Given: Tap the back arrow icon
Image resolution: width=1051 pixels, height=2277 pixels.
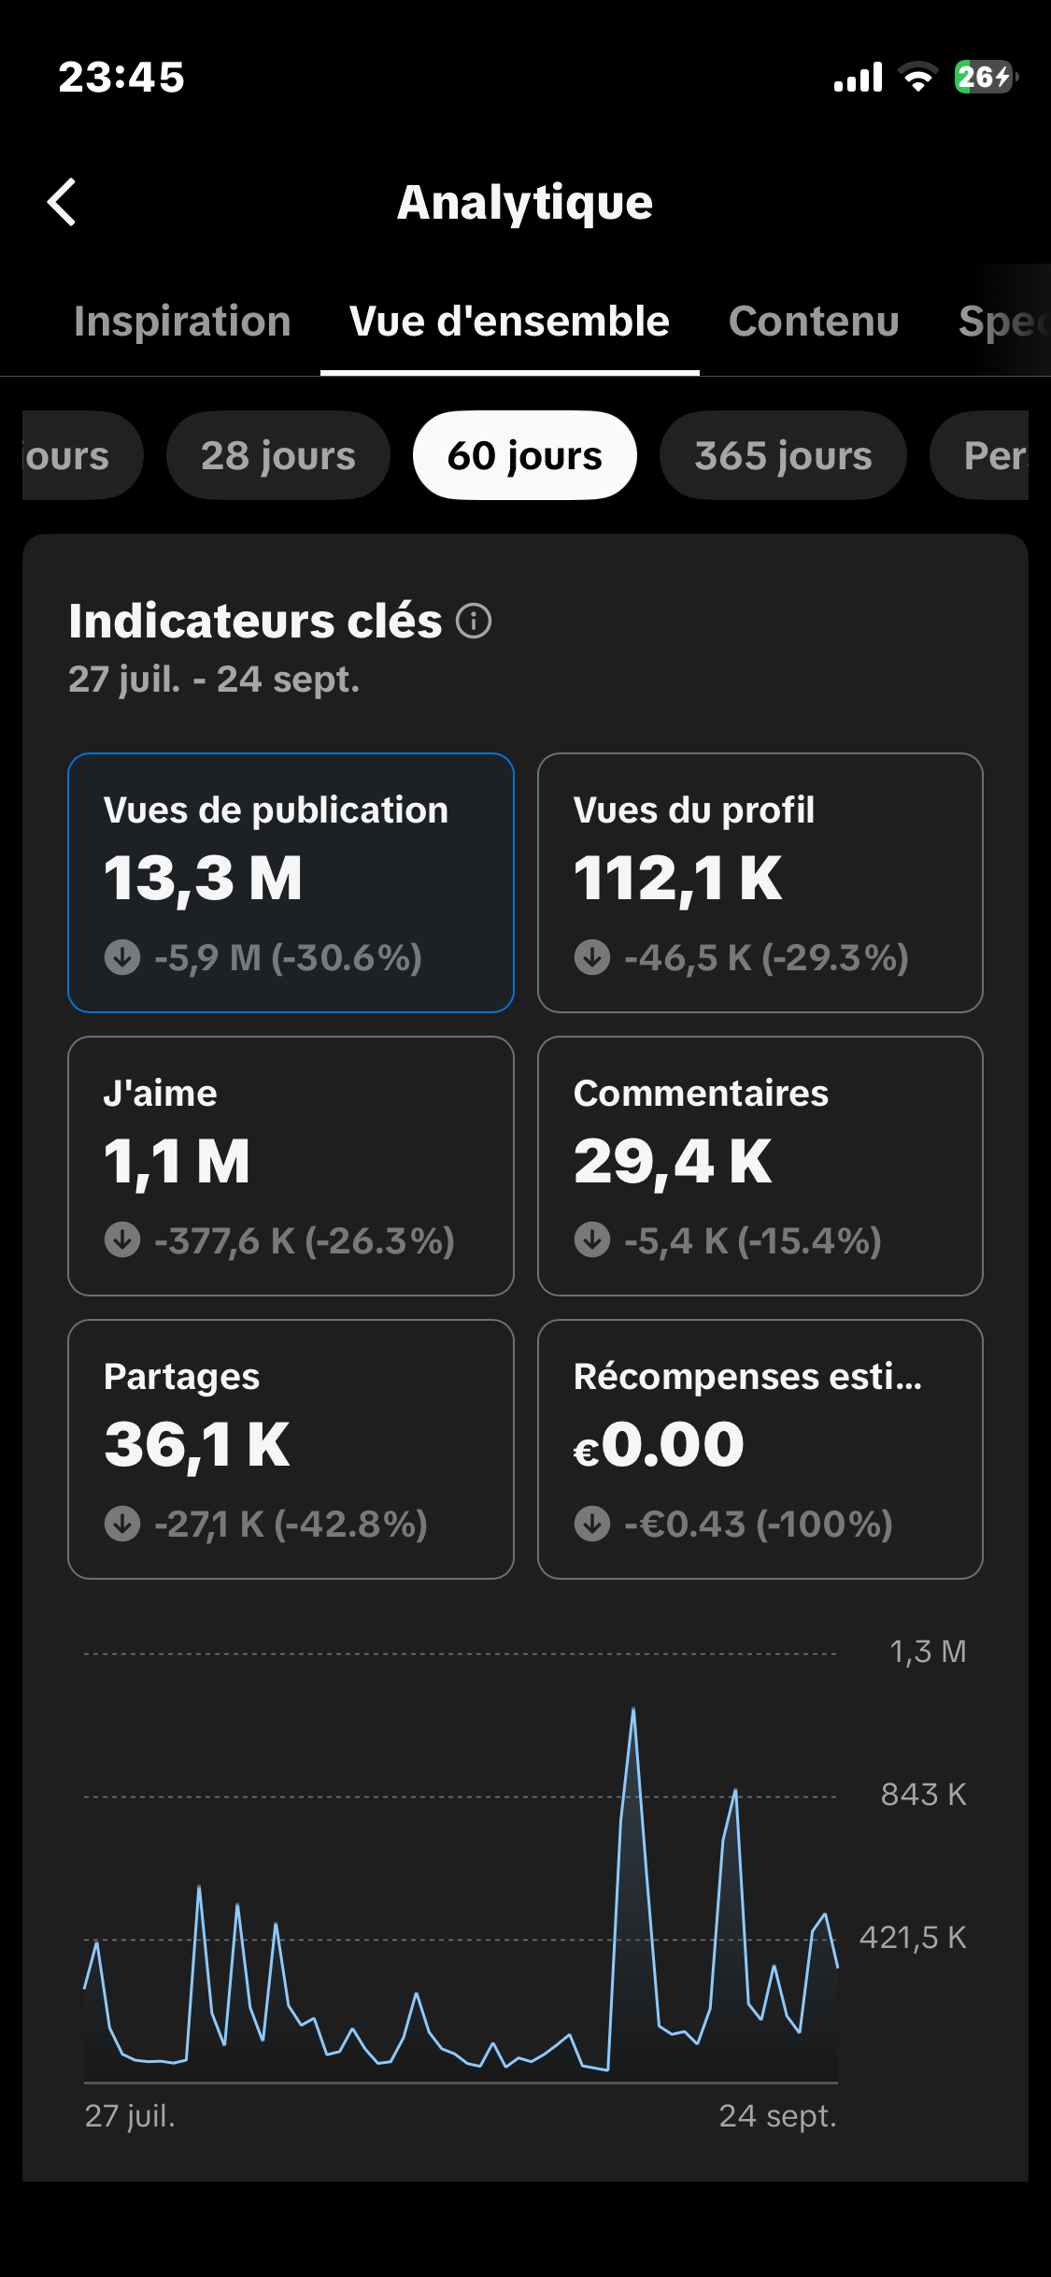Looking at the screenshot, I should pyautogui.click(x=62, y=202).
